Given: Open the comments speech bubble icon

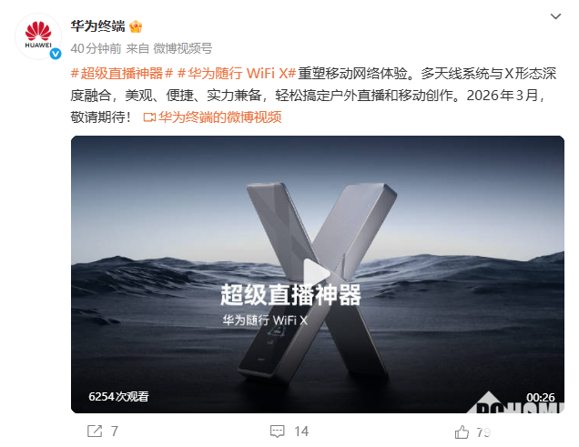Looking at the screenshot, I should pos(278,432).
